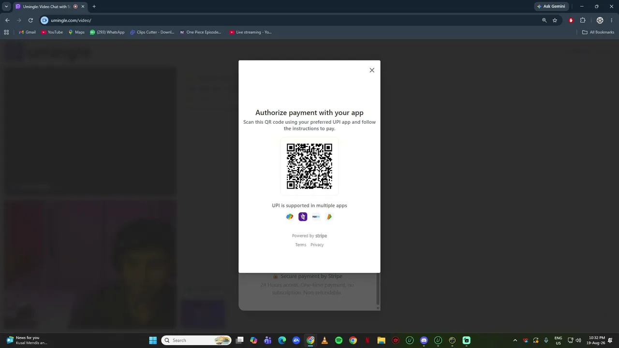Click the microphone icon in system tray
This screenshot has height=348, width=619.
[546, 340]
